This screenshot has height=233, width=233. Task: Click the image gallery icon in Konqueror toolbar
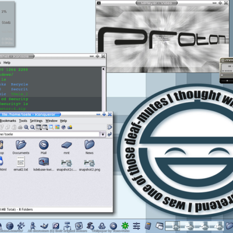(x=70, y=128)
